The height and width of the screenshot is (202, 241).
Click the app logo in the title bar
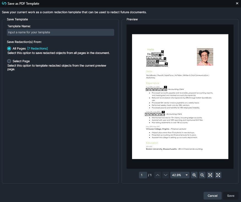(4, 4)
